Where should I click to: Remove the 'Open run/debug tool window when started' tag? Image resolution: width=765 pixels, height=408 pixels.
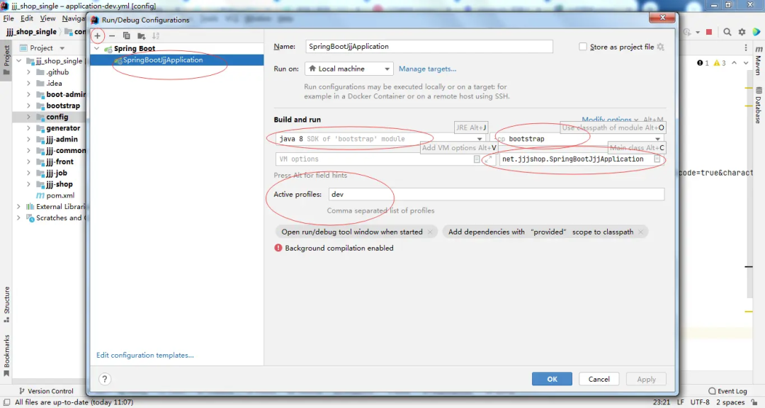click(430, 232)
